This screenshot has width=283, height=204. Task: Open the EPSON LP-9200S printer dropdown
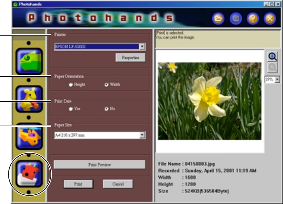pyautogui.click(x=142, y=46)
